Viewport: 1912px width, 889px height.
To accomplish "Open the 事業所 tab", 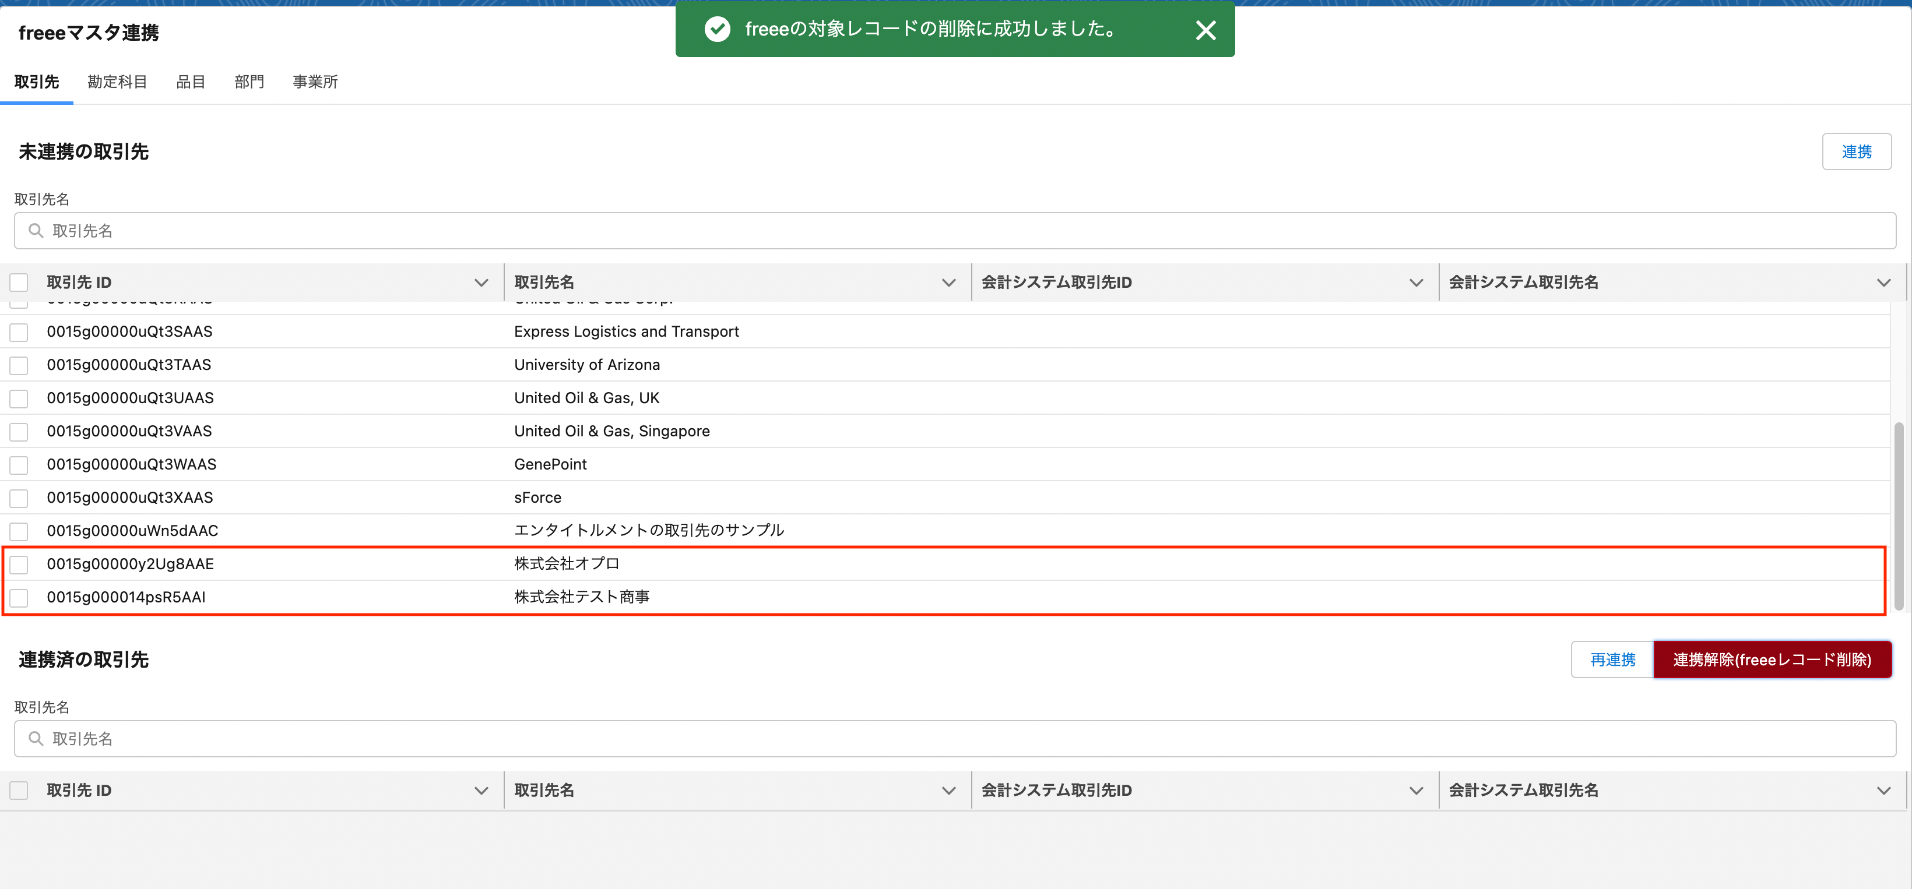I will (315, 82).
